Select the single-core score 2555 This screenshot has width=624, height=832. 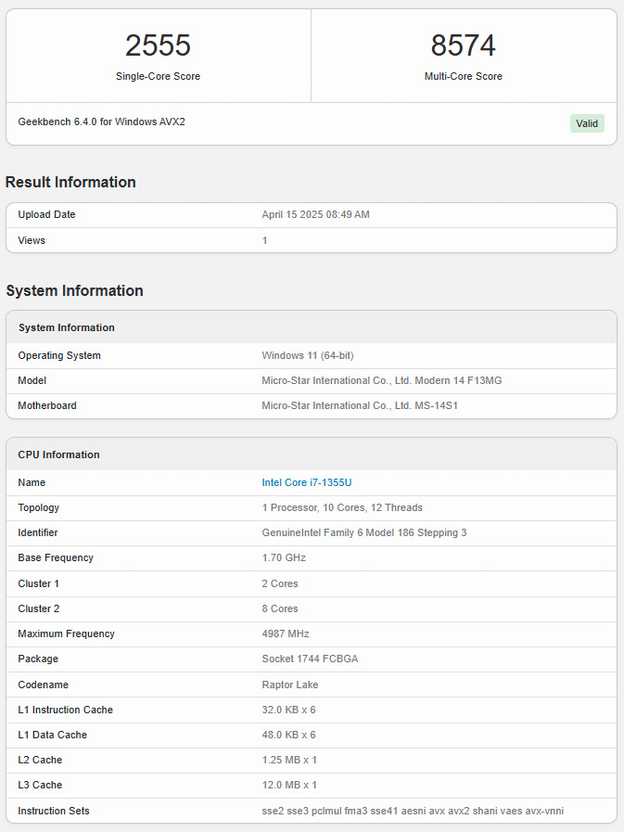(x=159, y=45)
